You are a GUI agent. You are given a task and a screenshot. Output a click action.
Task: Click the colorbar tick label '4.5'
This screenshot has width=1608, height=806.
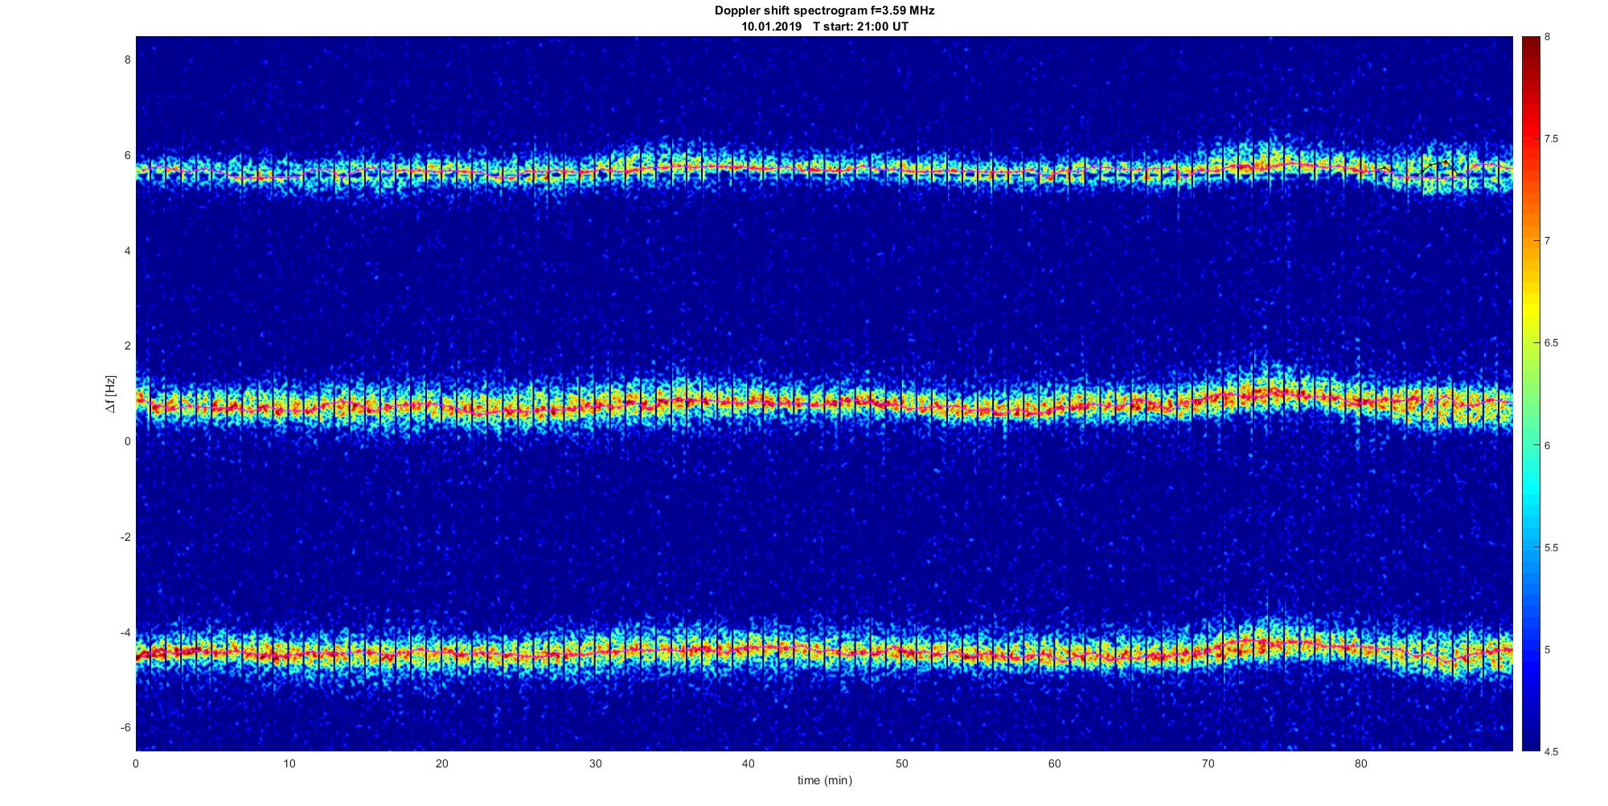(1552, 752)
